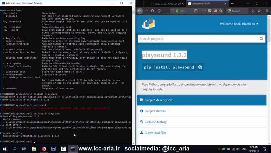This screenshot has height=153, width=271.
Task: Open the Action Center notifications icon
Action: [x=264, y=149]
